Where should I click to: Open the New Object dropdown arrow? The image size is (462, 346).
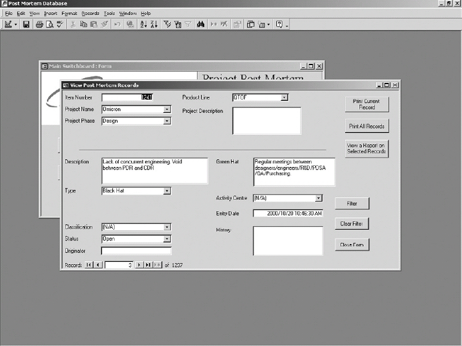click(x=269, y=24)
